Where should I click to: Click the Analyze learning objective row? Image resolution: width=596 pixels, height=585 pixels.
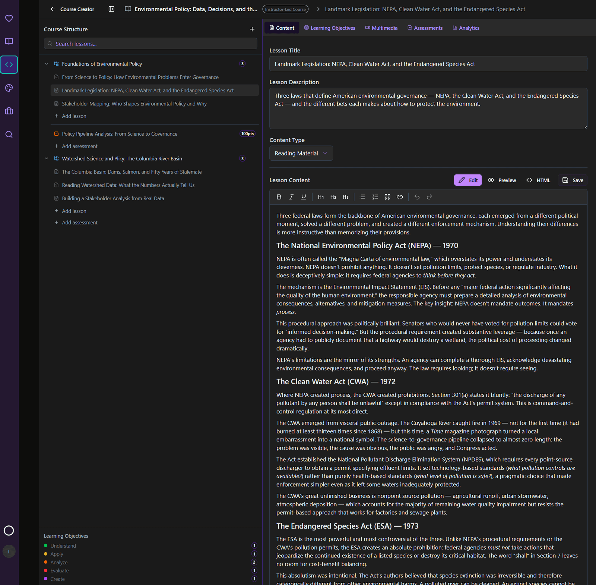(x=150, y=562)
